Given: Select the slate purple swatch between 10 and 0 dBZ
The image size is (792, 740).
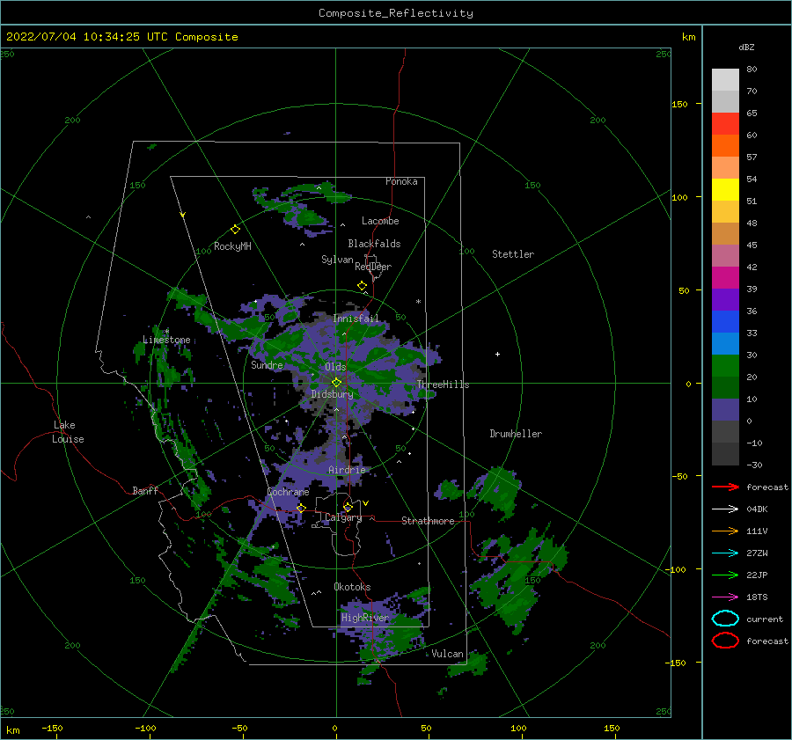Looking at the screenshot, I should pyautogui.click(x=725, y=410).
